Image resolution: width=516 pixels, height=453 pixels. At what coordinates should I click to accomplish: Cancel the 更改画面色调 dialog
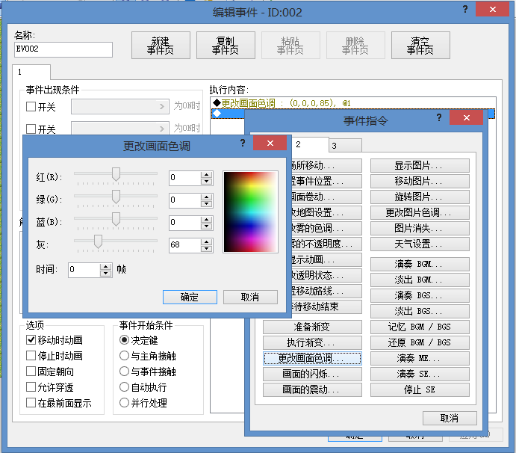(250, 298)
